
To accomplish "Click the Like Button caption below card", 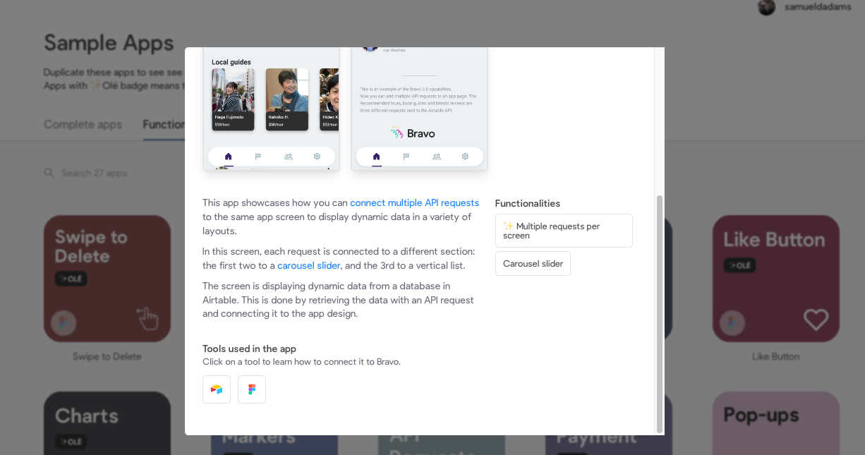I will click(x=776, y=356).
